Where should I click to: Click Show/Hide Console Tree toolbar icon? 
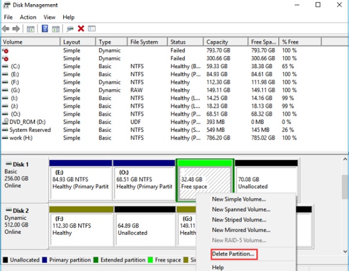31,29
